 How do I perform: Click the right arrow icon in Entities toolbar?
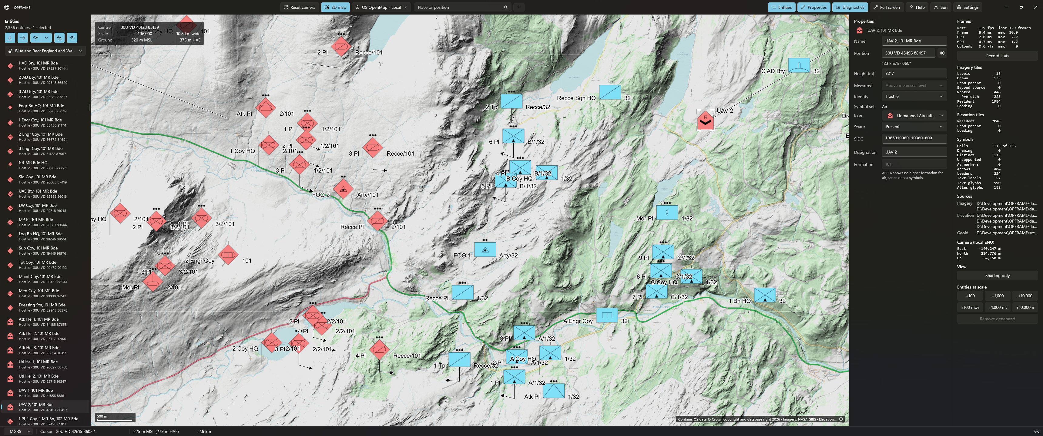click(x=23, y=38)
